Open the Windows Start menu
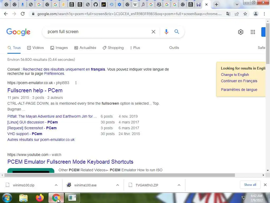Viewport: 270px width, 203px height. [7, 198]
